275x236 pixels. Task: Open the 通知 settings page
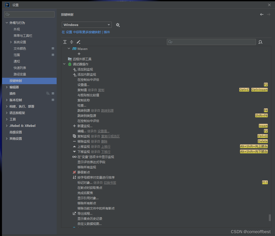(17, 61)
